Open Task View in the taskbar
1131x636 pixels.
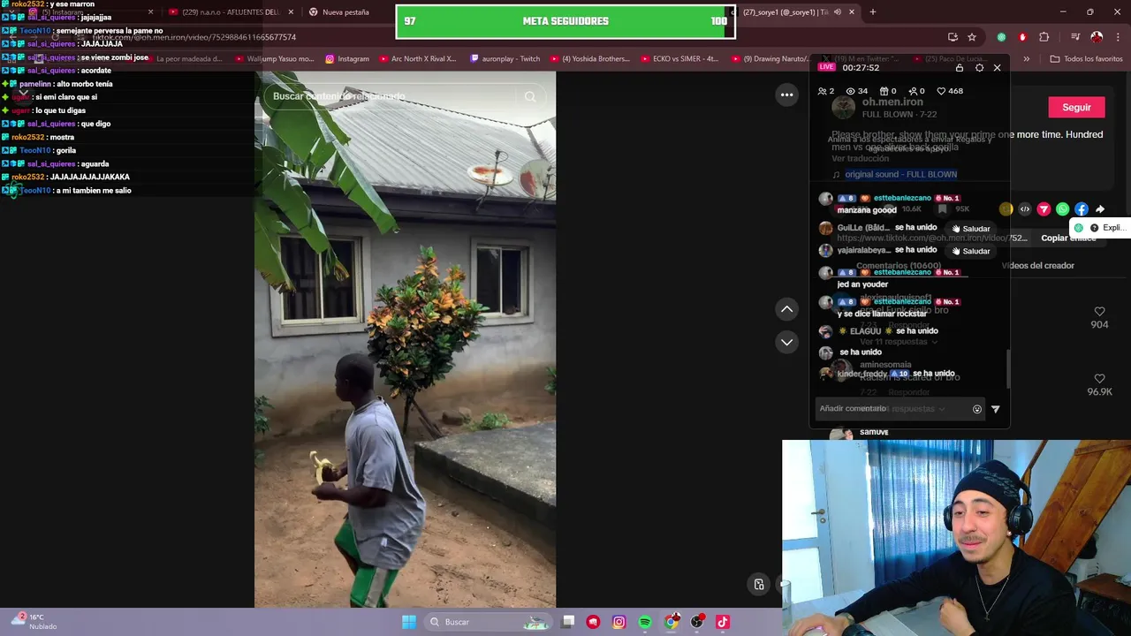[x=568, y=622]
